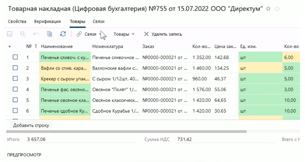Viewport: 305px width, 162px height.
Task: Click price cell 55,06
Action: point(220,89)
